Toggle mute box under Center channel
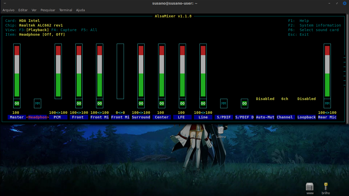The width and height of the screenshot is (349, 196). [162, 103]
